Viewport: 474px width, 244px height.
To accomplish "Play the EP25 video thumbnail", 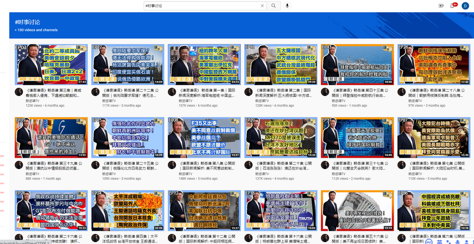I will [x=128, y=137].
